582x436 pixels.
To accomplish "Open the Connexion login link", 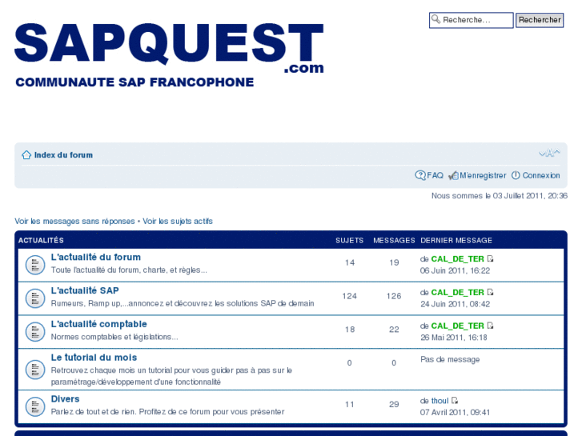I will [x=541, y=175].
